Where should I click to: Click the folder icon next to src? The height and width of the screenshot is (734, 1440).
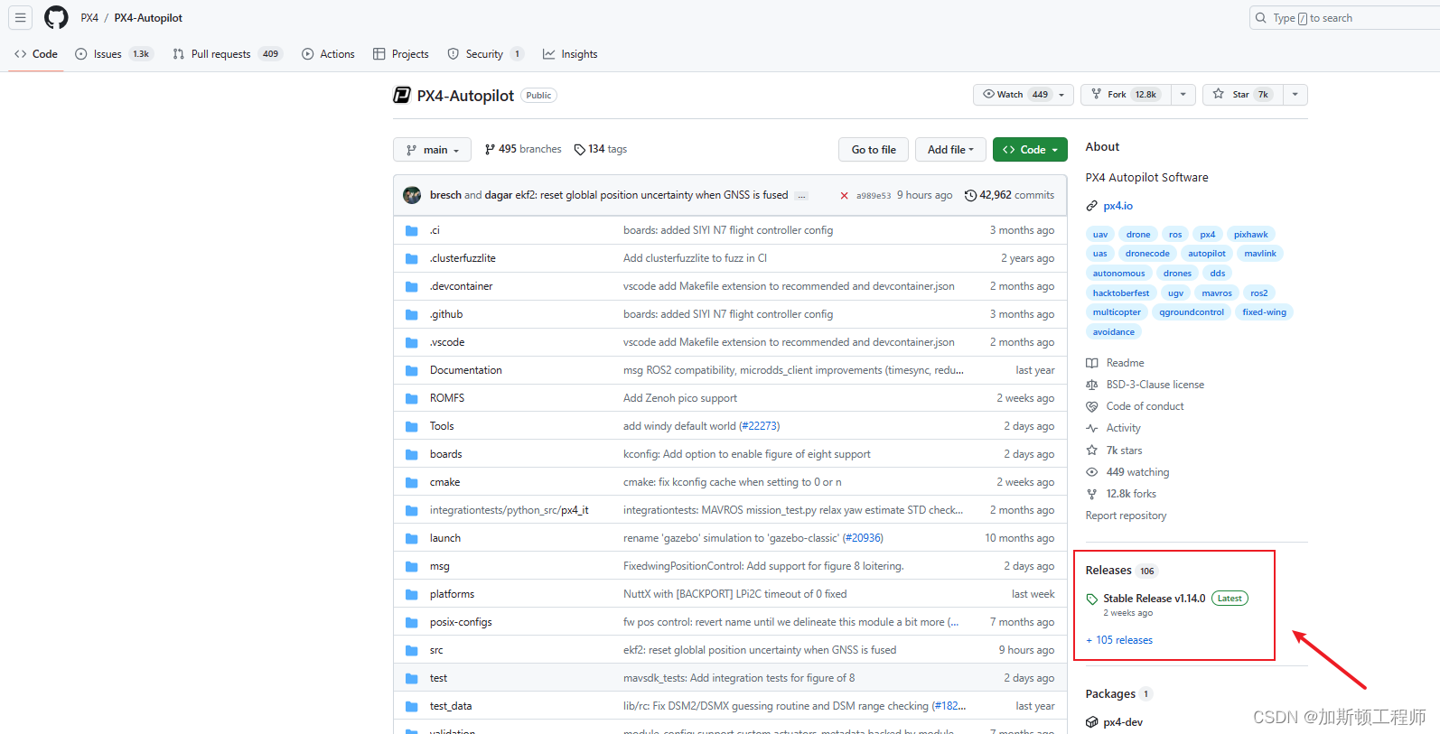tap(412, 651)
